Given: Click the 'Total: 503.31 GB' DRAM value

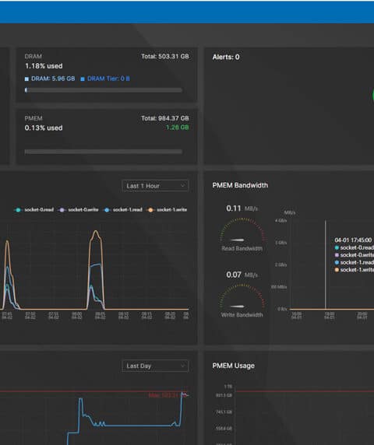Looking at the screenshot, I should pyautogui.click(x=165, y=57).
